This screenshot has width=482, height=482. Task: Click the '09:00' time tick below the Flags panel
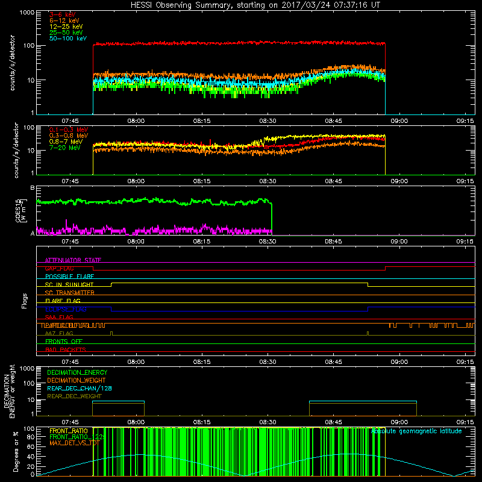pyautogui.click(x=399, y=362)
